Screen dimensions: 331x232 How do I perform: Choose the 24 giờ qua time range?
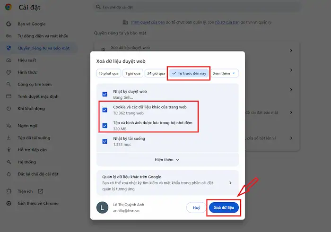[x=156, y=73]
